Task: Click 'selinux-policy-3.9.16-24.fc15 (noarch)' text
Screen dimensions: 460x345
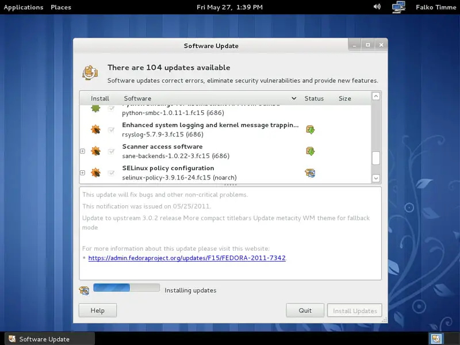Action: tap(179, 178)
